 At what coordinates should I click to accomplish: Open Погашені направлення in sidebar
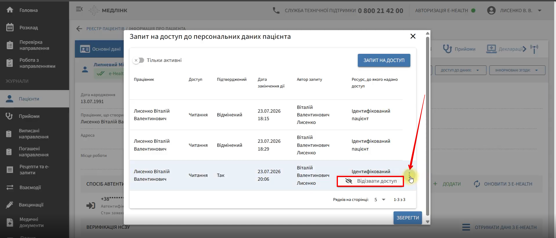coord(34,152)
